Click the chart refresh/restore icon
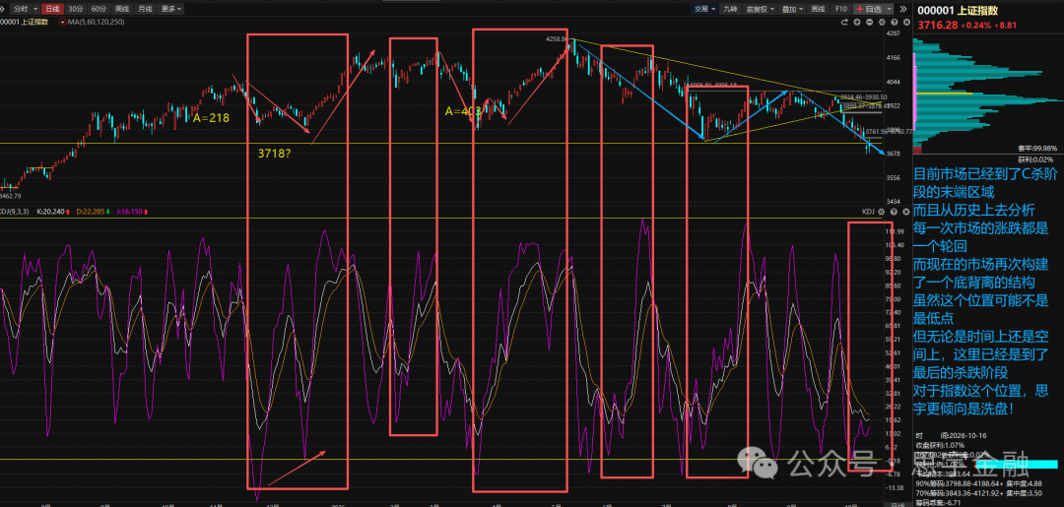 click(x=845, y=23)
